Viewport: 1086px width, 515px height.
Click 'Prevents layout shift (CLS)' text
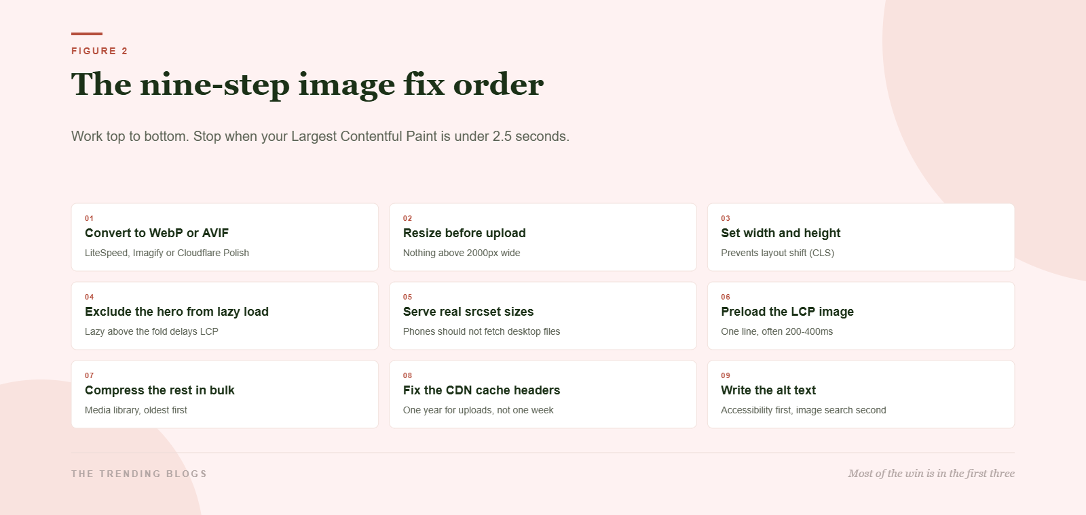777,253
